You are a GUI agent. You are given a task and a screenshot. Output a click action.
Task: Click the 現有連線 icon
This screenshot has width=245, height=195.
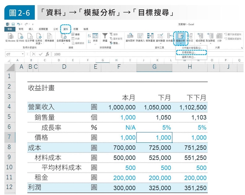[x=49, y=36]
